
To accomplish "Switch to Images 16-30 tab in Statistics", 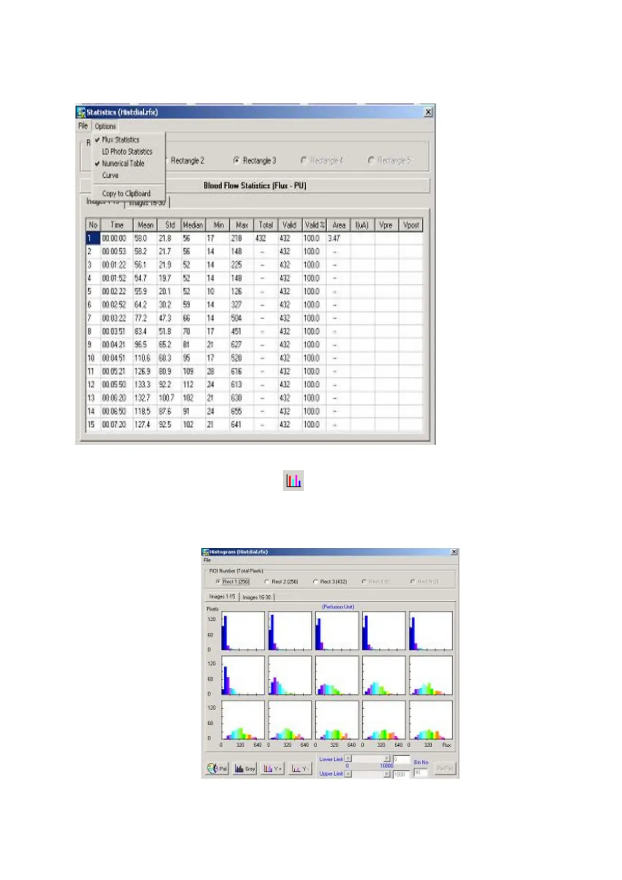I will (x=147, y=203).
